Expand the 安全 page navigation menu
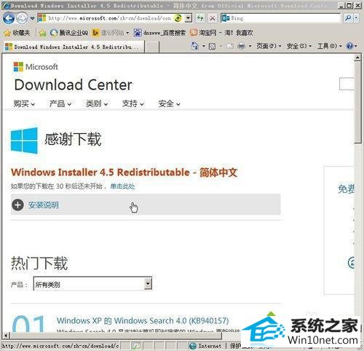Image resolution: width=364 pixels, height=351 pixels. pos(169,104)
